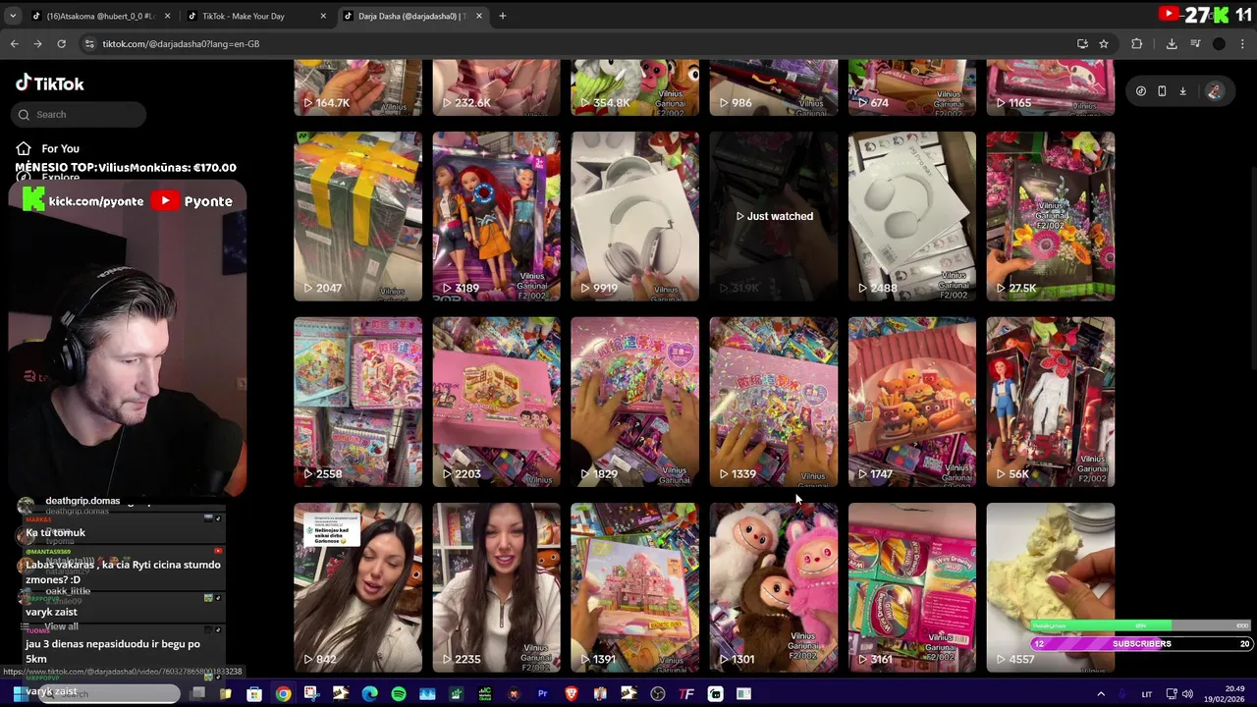Open Premiere Pro from the taskbar

(542, 694)
